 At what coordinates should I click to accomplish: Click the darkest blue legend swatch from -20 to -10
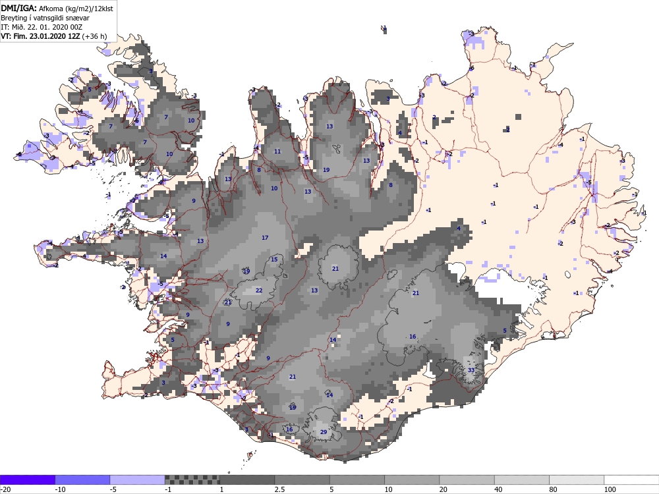coord(27,480)
